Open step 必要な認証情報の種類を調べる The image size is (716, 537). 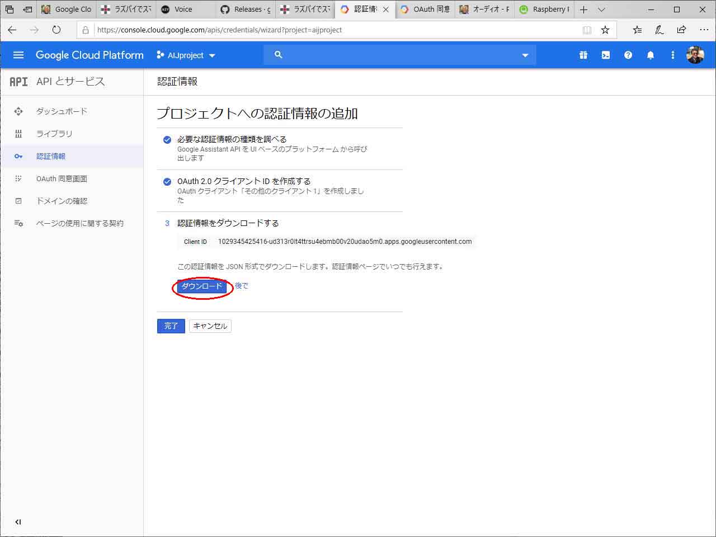pos(232,139)
